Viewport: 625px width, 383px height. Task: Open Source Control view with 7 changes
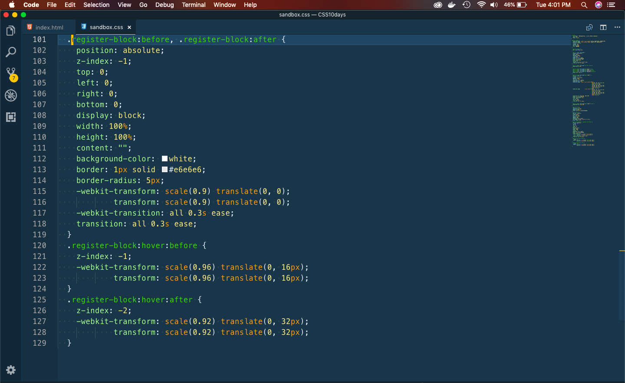[x=11, y=74]
